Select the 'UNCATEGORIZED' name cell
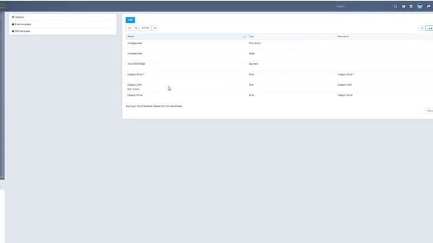Viewport: 433px width, 243px height. [136, 64]
